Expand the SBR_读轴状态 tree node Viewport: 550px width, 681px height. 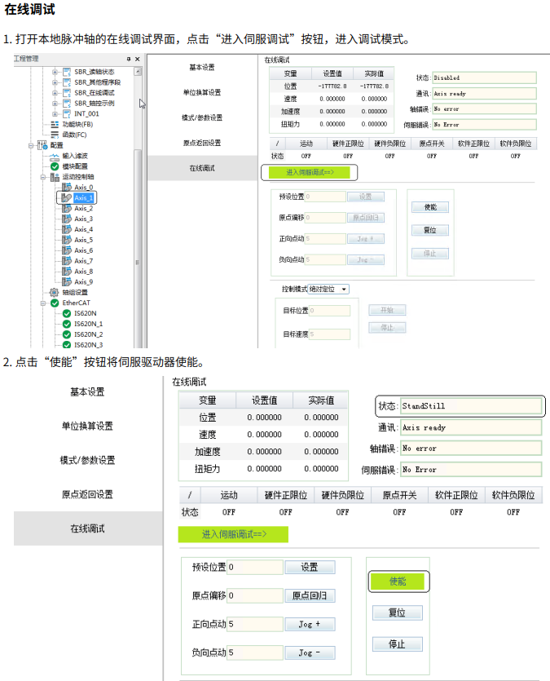(55, 72)
